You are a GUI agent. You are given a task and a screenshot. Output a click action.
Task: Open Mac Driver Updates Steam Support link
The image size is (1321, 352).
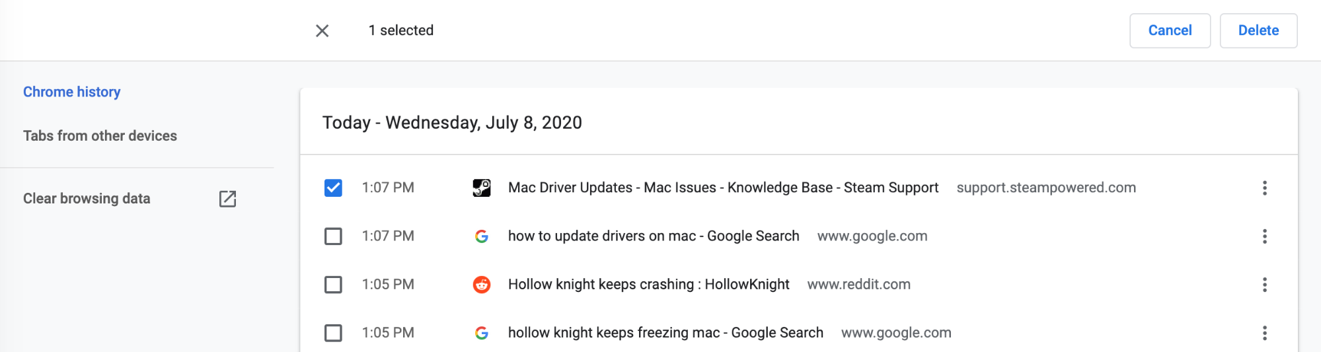723,188
